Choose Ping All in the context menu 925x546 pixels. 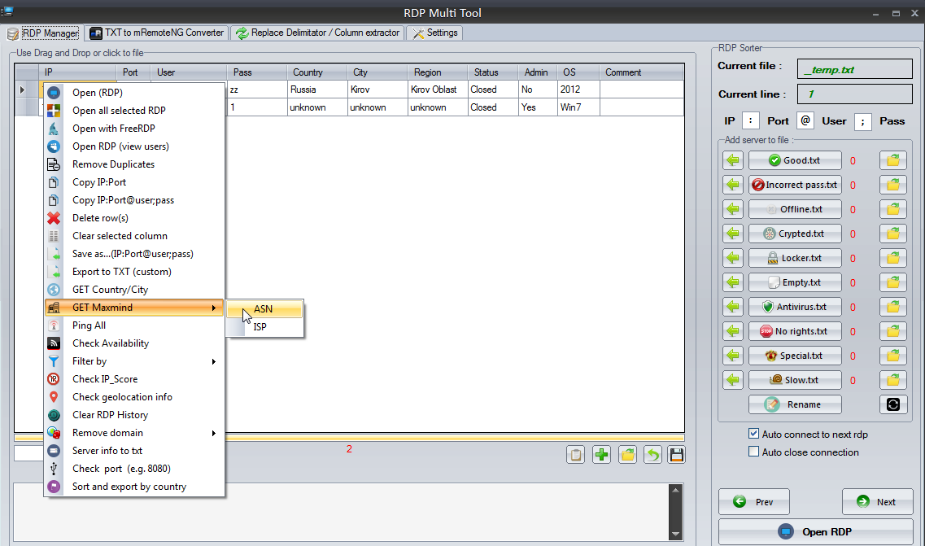(x=89, y=325)
